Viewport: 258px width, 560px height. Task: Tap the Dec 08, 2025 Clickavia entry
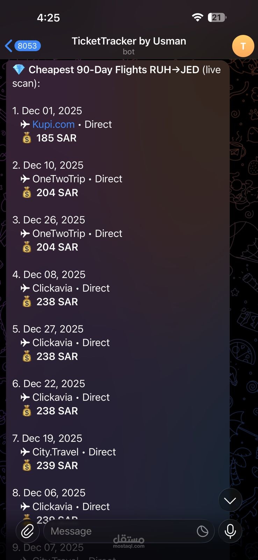[x=61, y=288]
